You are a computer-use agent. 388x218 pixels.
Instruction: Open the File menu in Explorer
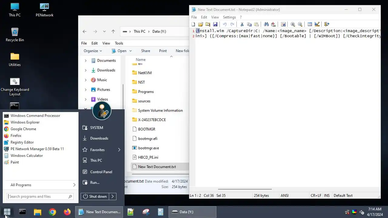[x=84, y=43]
